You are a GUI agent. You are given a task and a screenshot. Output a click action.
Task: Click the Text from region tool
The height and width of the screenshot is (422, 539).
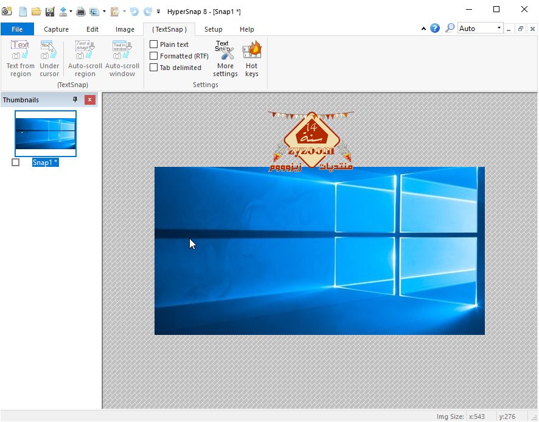20,58
